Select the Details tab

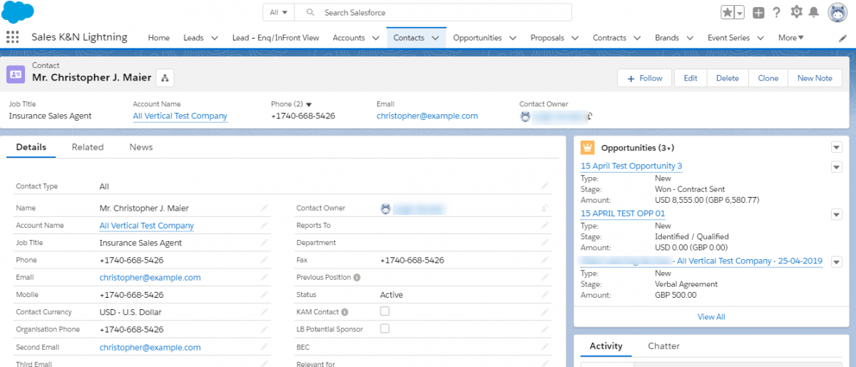click(31, 147)
